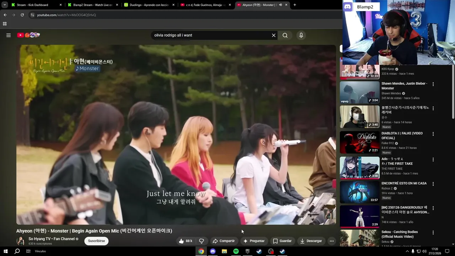This screenshot has width=455, height=256.
Task: Close the Stream - Kick Dashboard tab
Action: (60, 5)
